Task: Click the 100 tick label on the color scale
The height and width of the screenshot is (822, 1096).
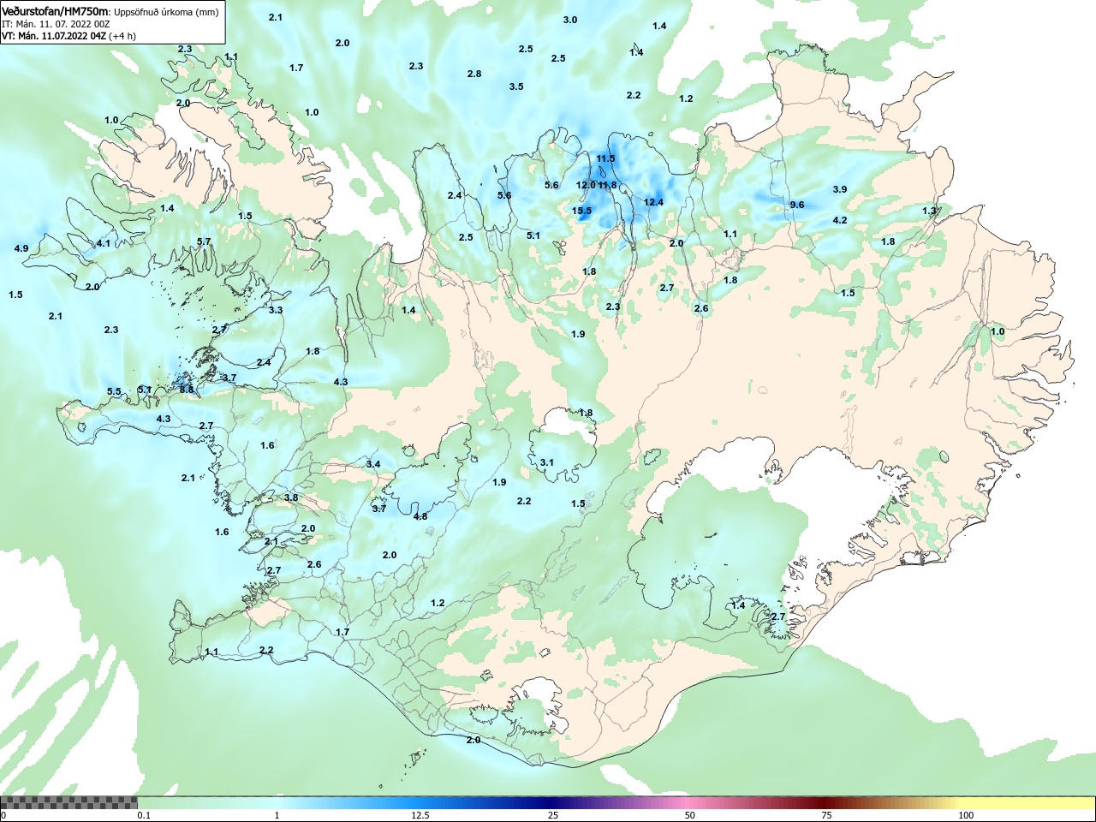Action: coord(966,815)
